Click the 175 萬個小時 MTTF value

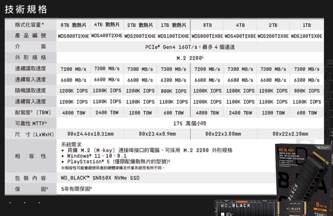[190, 123]
